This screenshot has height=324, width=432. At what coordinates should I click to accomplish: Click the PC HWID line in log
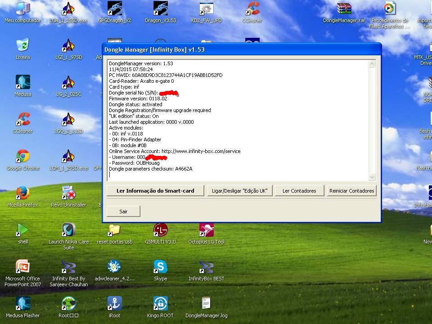click(x=166, y=75)
